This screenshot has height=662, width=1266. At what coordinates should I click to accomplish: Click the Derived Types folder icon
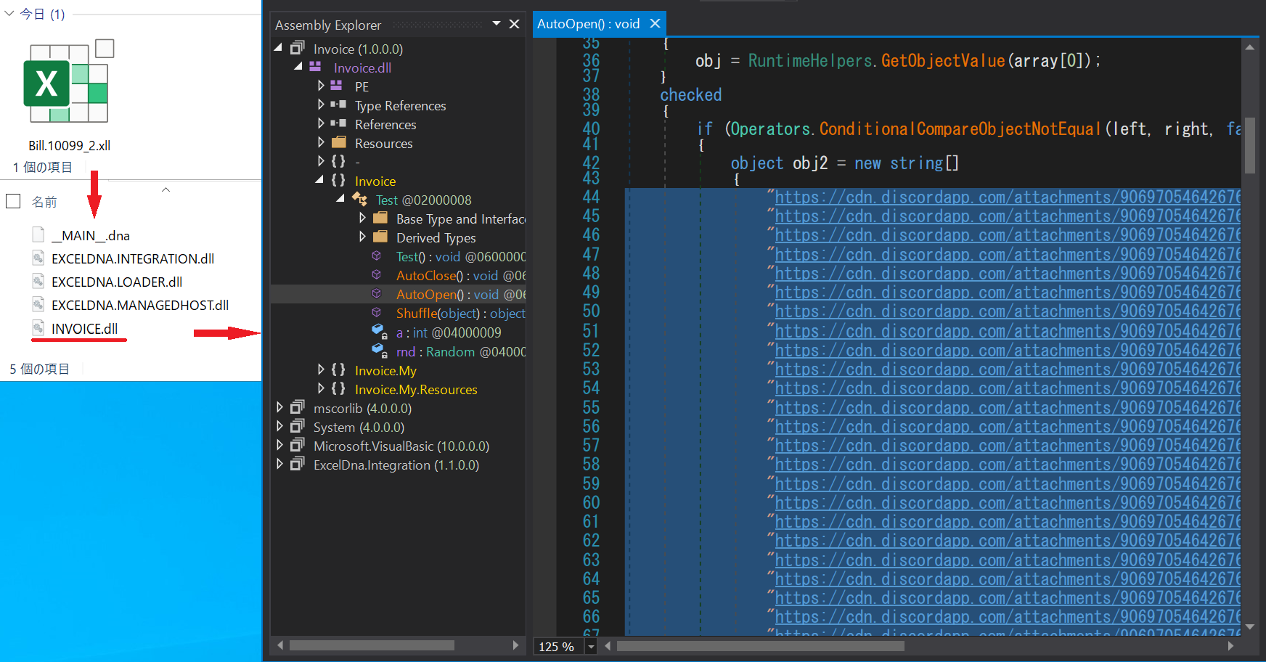coord(380,237)
